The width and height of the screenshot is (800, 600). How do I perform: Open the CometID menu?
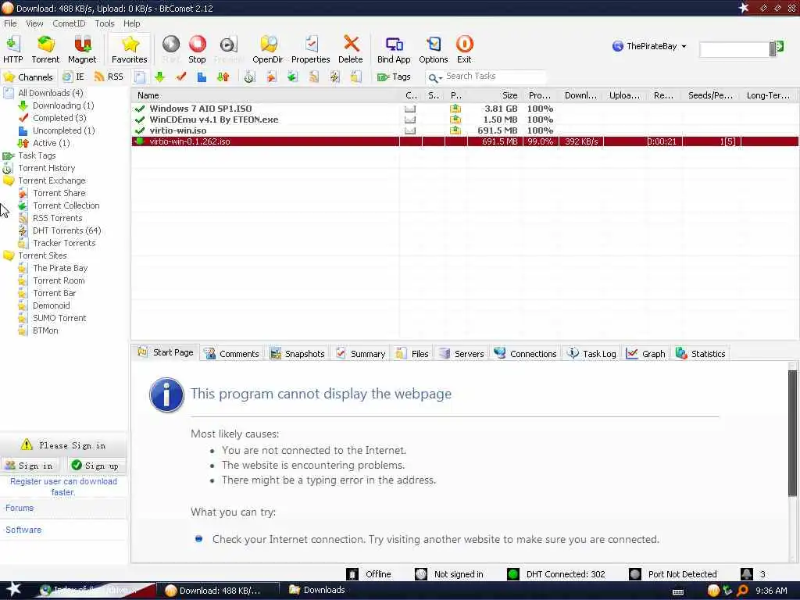tap(69, 23)
